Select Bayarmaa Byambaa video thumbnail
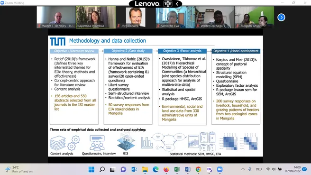 (96, 17)
